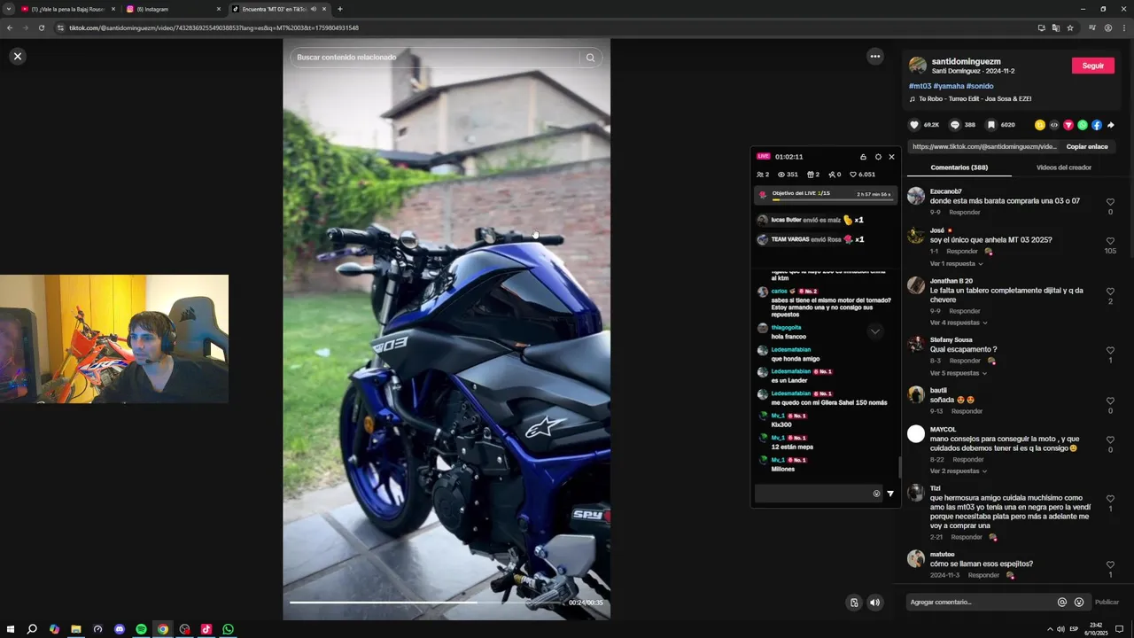
Task: Click the search magnifier over the video
Action: coord(590,58)
